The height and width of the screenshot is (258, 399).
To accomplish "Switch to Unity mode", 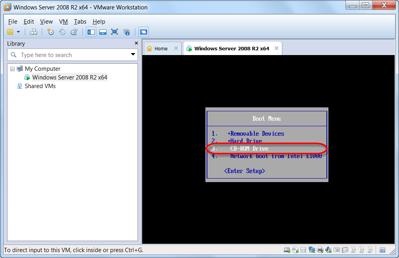I will (127, 32).
